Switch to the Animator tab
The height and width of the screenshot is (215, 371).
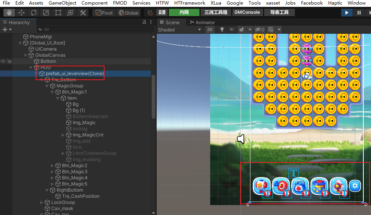coord(203,22)
